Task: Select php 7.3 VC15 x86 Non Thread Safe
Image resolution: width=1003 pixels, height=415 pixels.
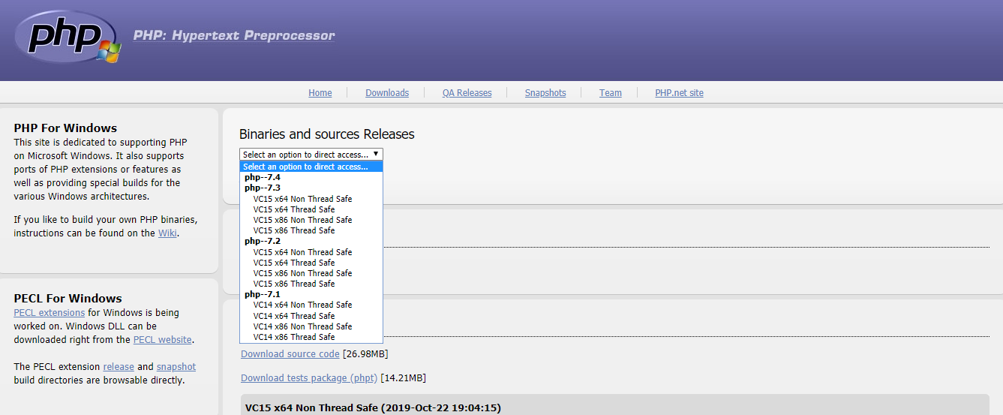Action: pos(311,220)
